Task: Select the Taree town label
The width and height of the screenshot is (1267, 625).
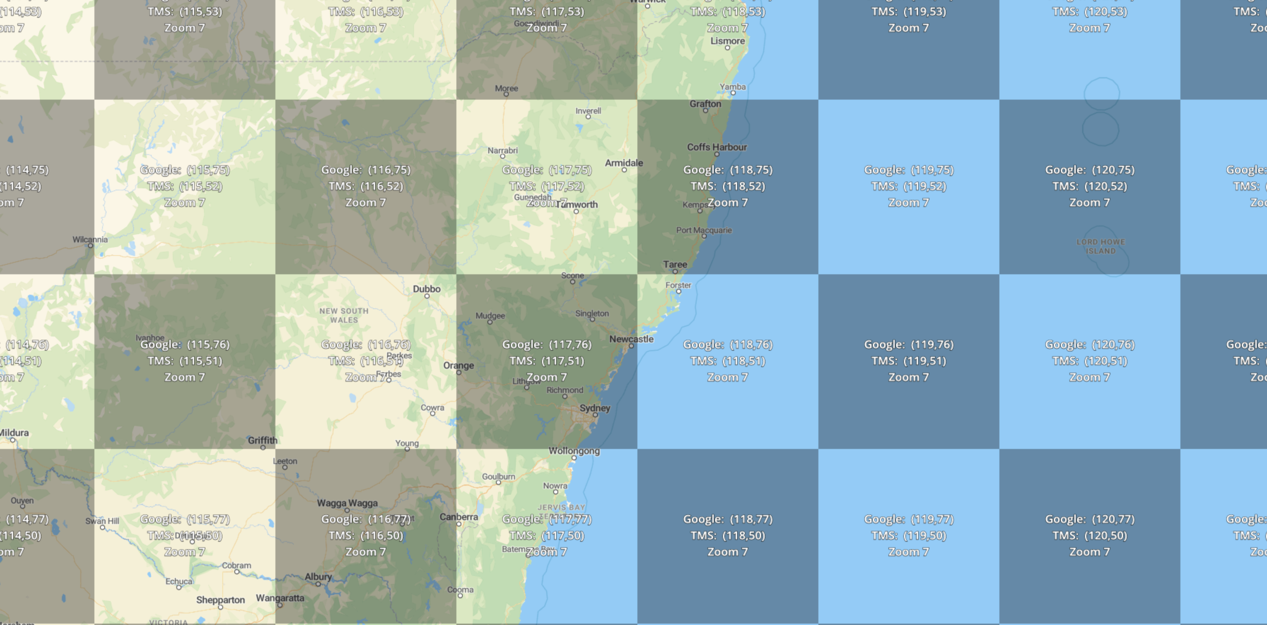Action: tap(675, 264)
